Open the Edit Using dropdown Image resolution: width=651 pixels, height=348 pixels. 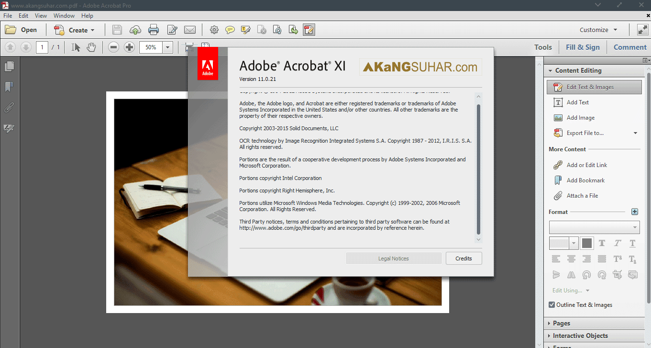571,291
